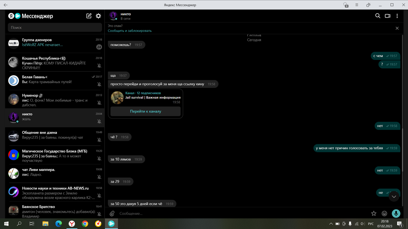Open никто profile from header name

click(x=126, y=14)
